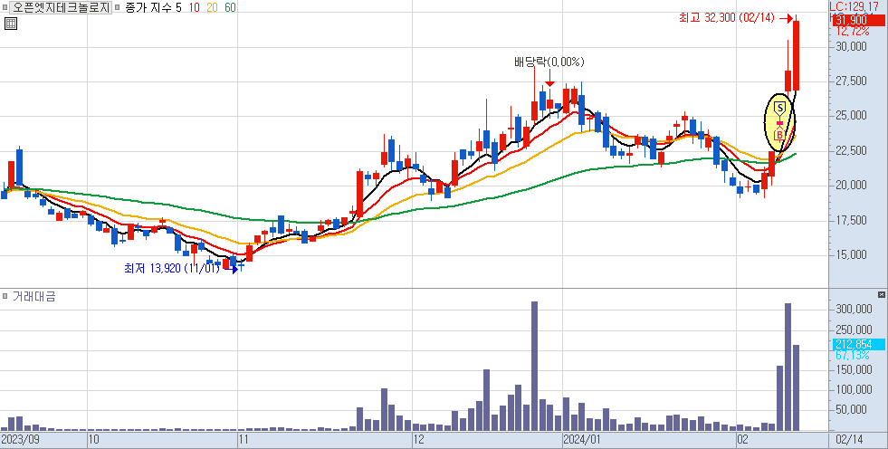Image resolution: width=888 pixels, height=449 pixels.
Task: Click the 2023/09 date axis label
Action: [x=21, y=440]
